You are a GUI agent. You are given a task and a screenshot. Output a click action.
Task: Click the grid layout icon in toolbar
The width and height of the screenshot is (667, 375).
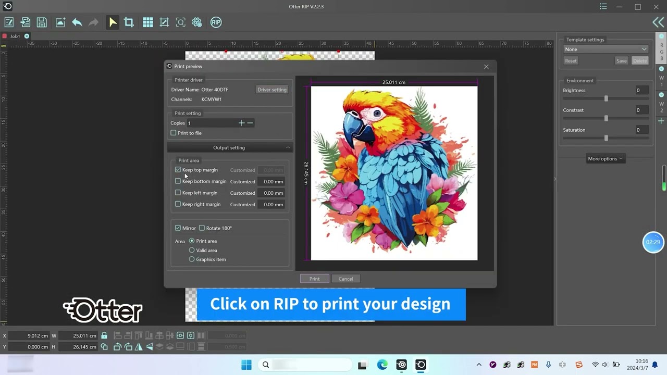click(x=148, y=22)
